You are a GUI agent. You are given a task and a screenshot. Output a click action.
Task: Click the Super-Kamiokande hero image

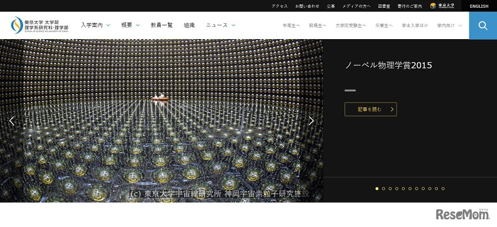(162, 121)
